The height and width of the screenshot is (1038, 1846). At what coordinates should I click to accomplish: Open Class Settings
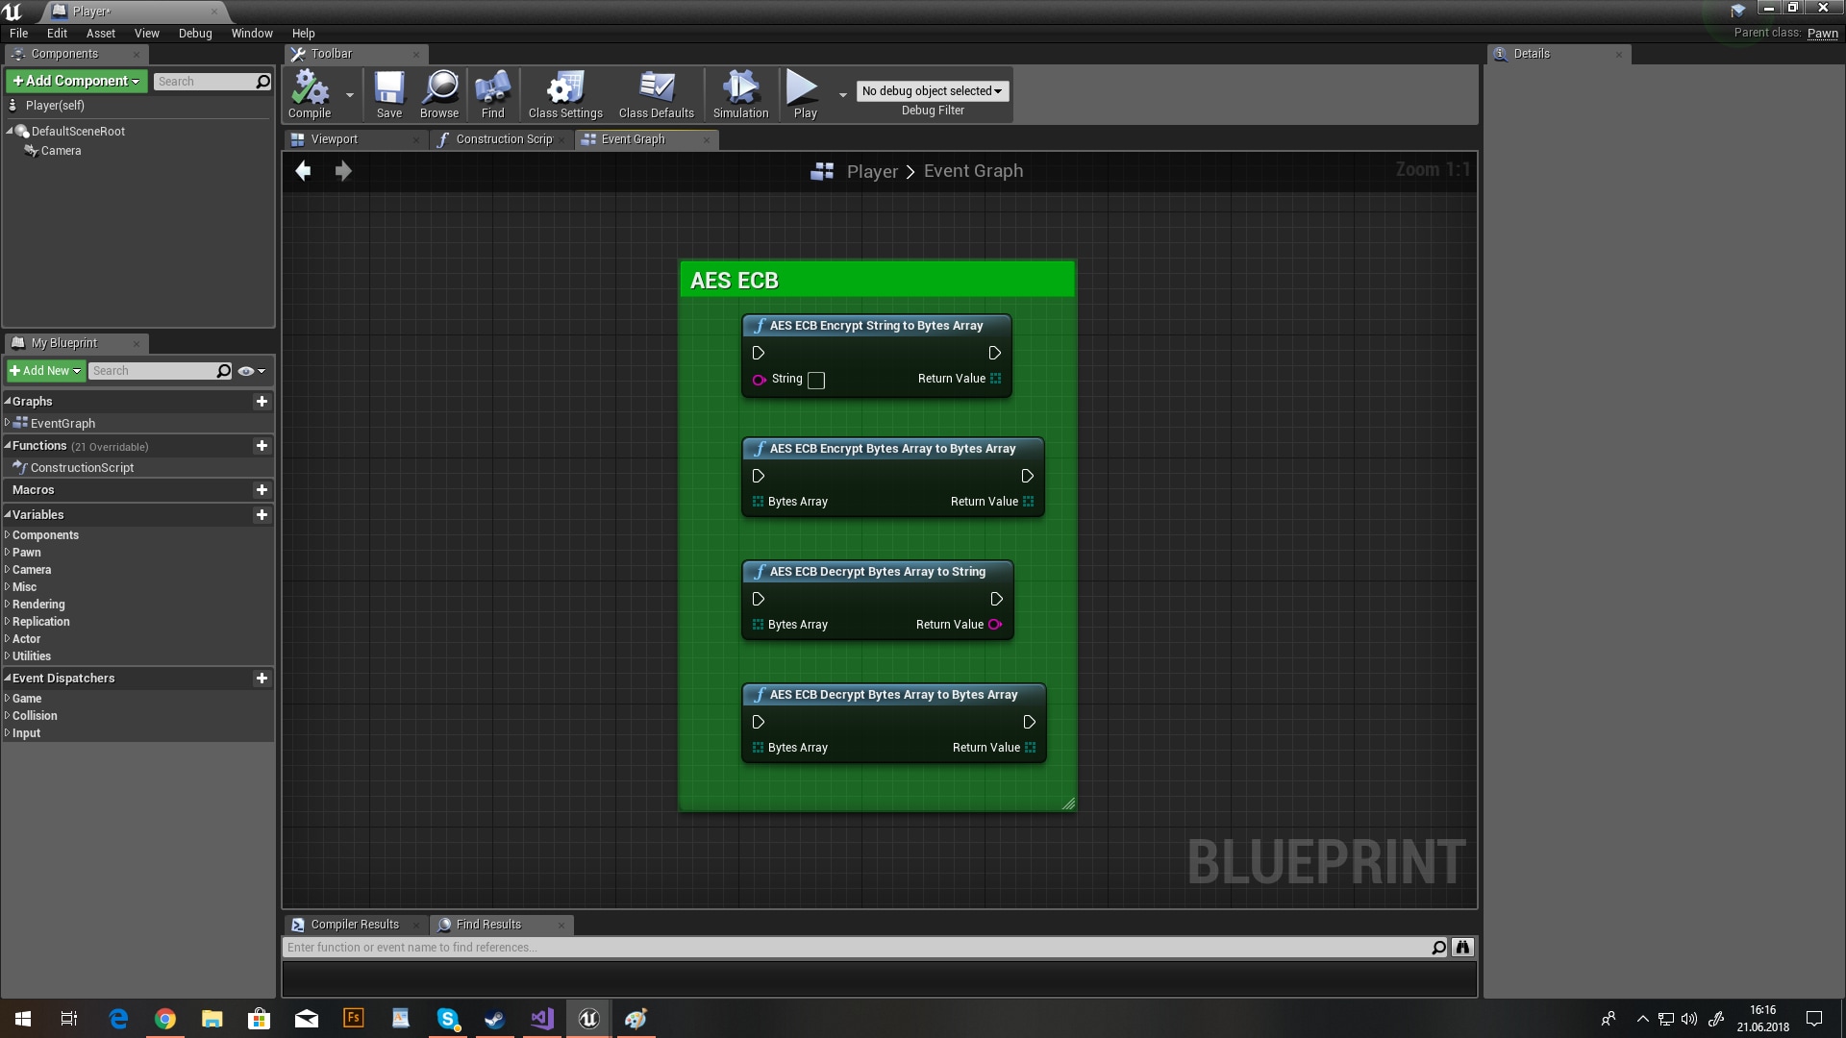[x=564, y=93]
